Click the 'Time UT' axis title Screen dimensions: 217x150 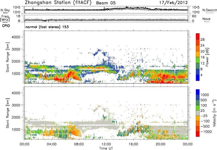point(106,148)
